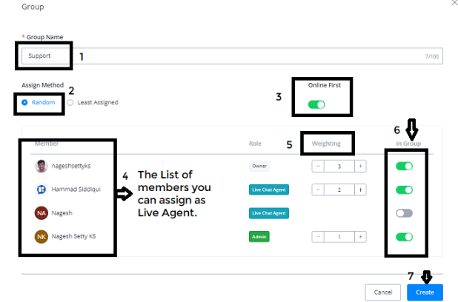The width and height of the screenshot is (458, 302).
Task: Click the Cancel button
Action: tap(382, 292)
